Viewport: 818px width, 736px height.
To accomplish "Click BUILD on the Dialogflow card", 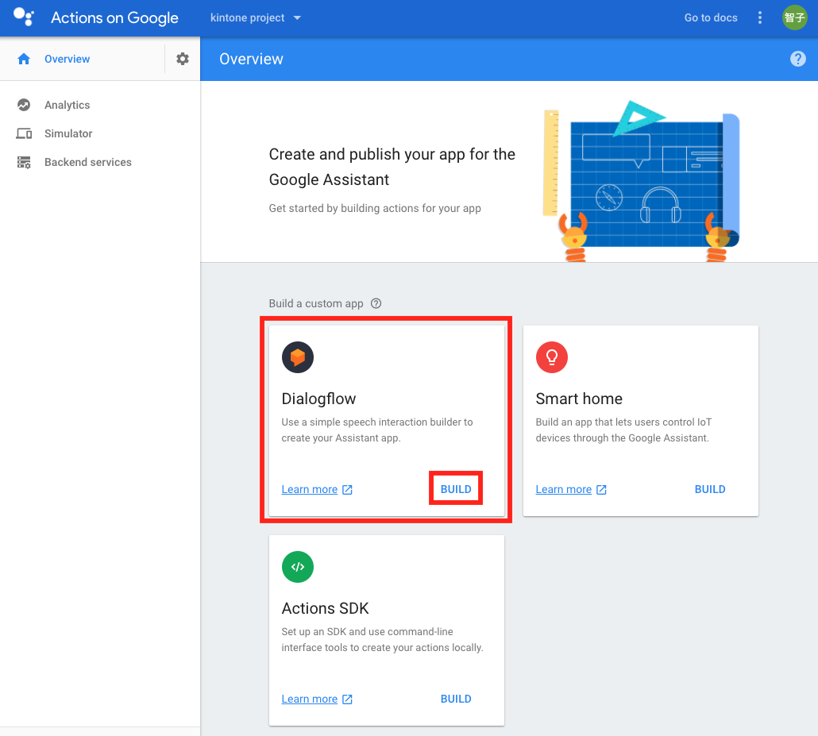I will [x=456, y=489].
